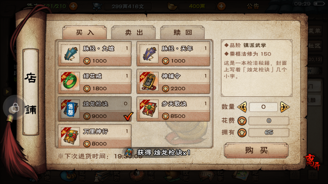
Task: Open the 赎回 buyback tab
Action: [182, 32]
